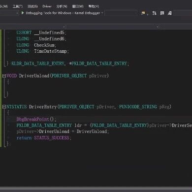Click the DriverEntry function name
192x192 pixels.
(43, 107)
